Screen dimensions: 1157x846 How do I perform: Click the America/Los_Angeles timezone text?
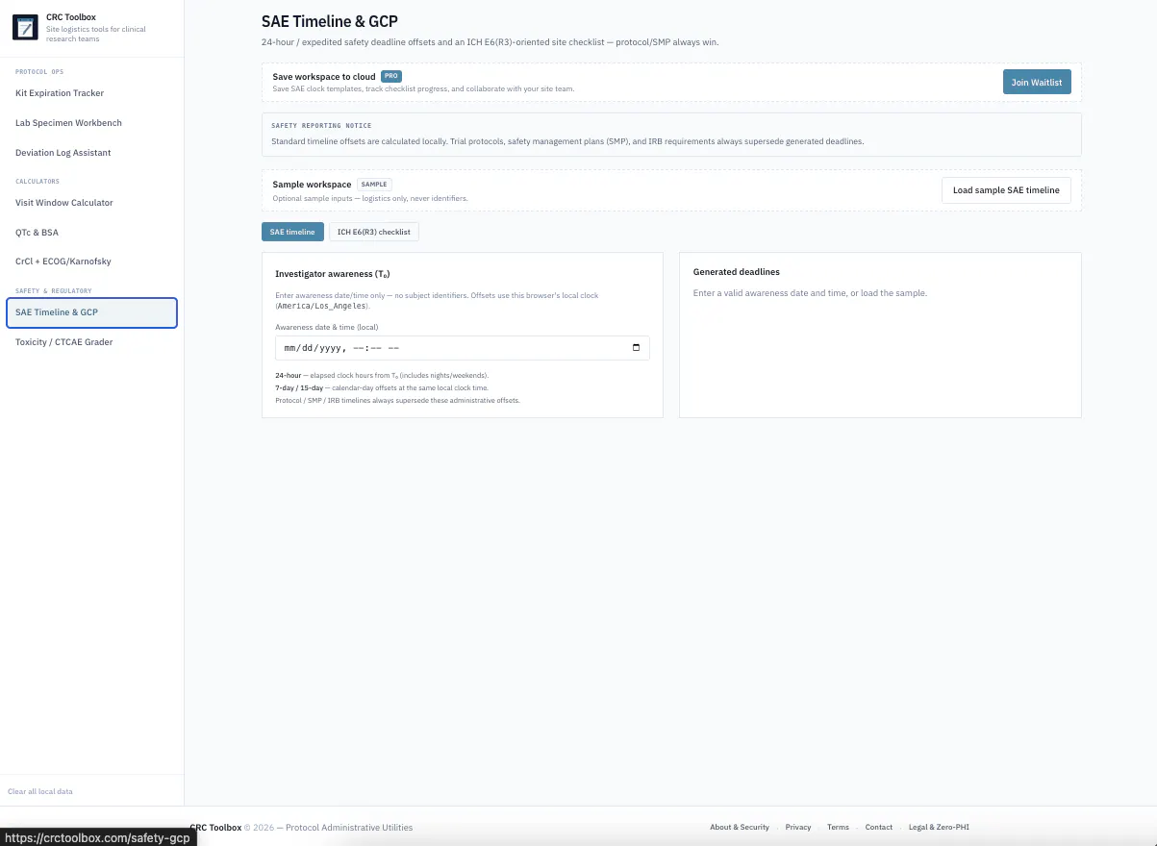point(321,306)
